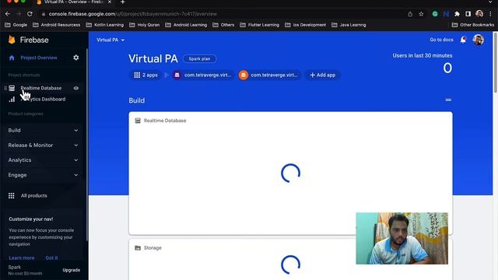Screen dimensions: 498x280
Task: Toggle visibility eye for Realtime Database shortcut
Action: [x=76, y=88]
